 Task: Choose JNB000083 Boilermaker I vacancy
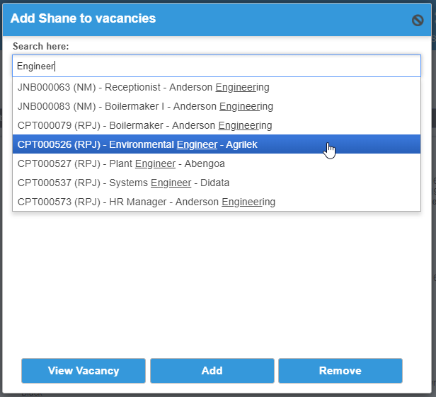(x=217, y=106)
